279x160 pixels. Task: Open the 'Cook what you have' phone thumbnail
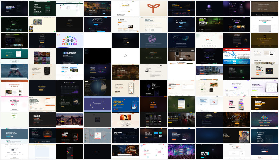(126, 88)
